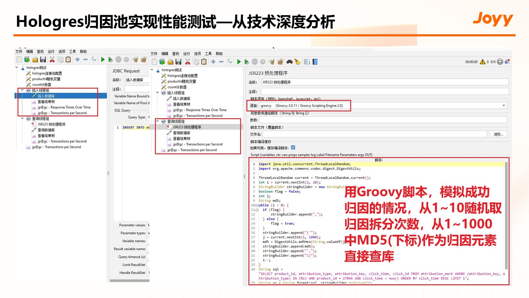Click the 名称 field containing JSR223 预处理程序
The image size is (529, 298).
[x=385, y=82]
